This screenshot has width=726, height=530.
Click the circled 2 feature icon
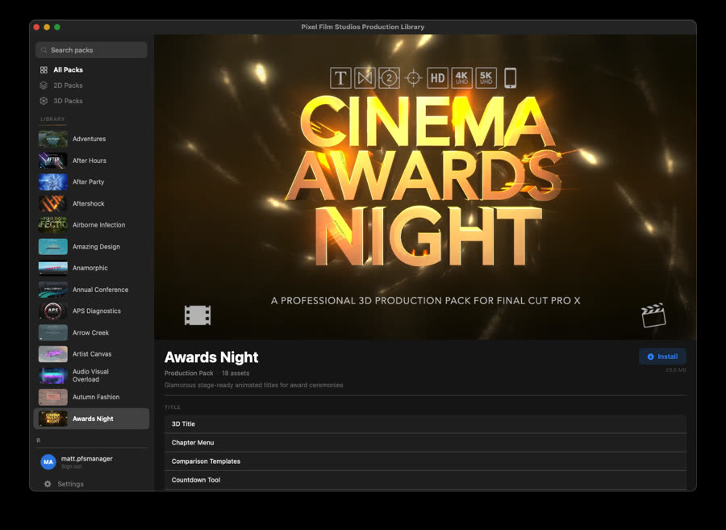pyautogui.click(x=389, y=77)
